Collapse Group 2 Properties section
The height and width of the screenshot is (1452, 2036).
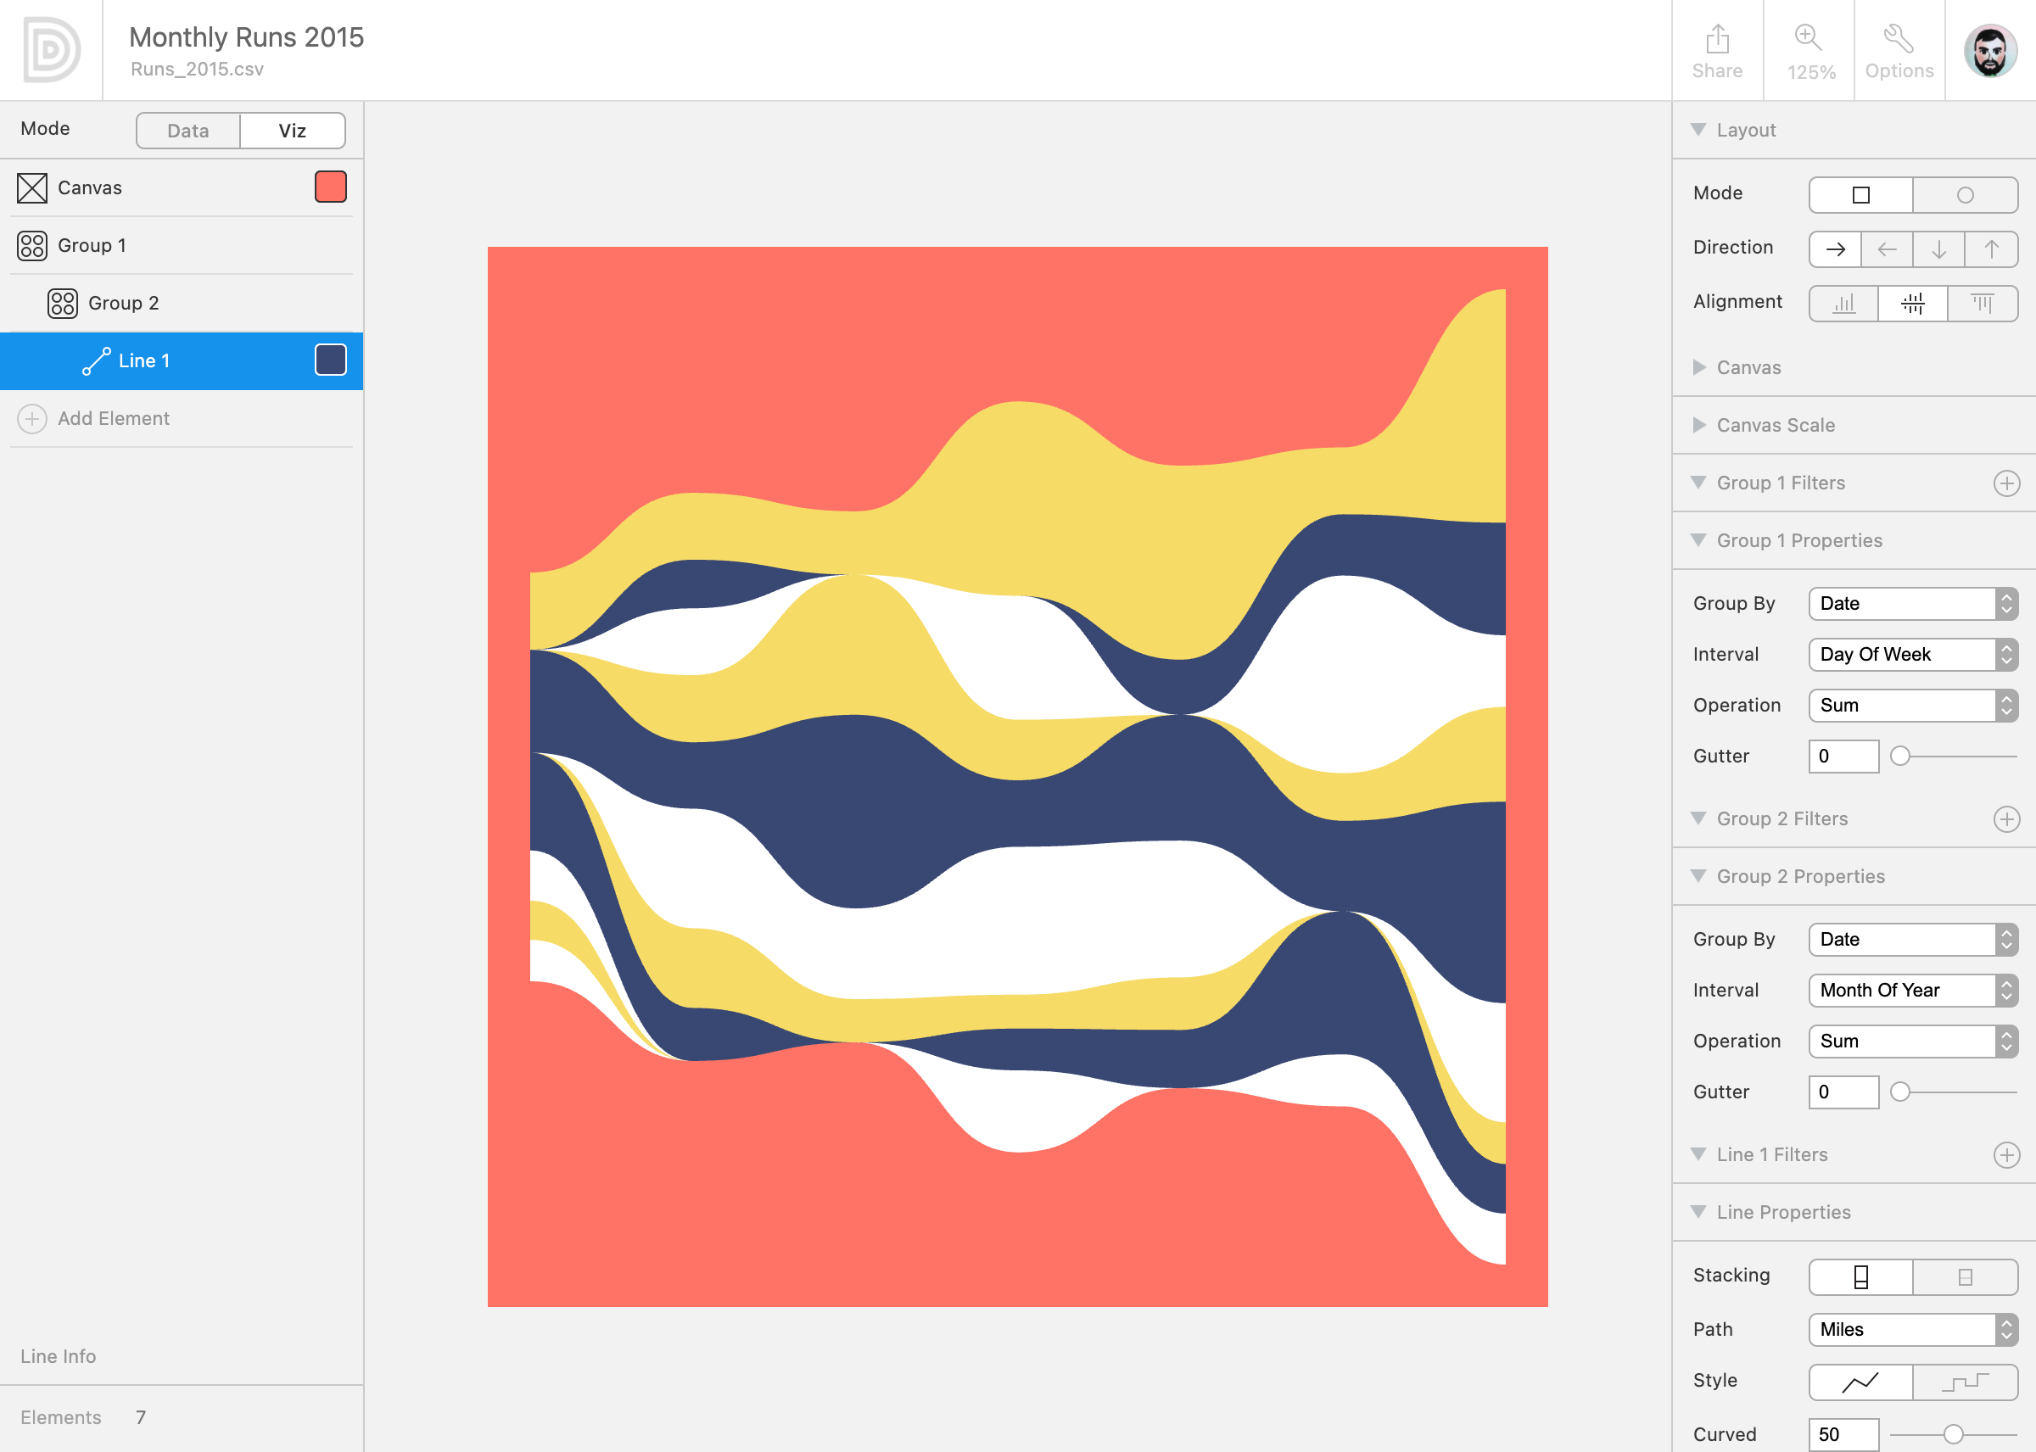pos(1699,876)
